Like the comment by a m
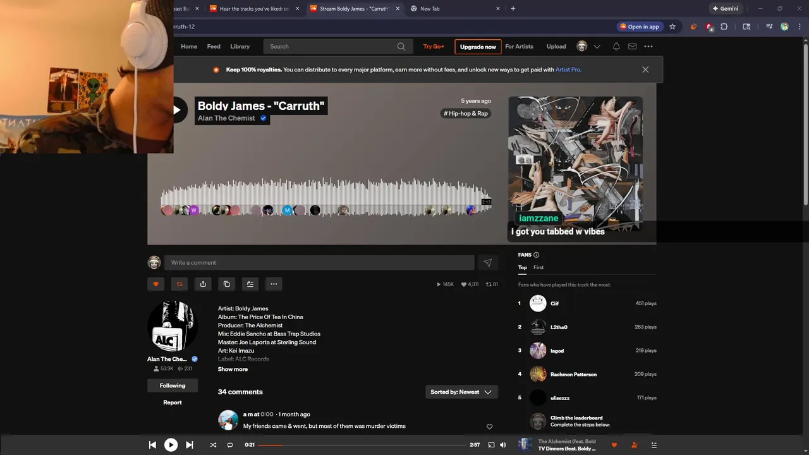 coord(489,427)
